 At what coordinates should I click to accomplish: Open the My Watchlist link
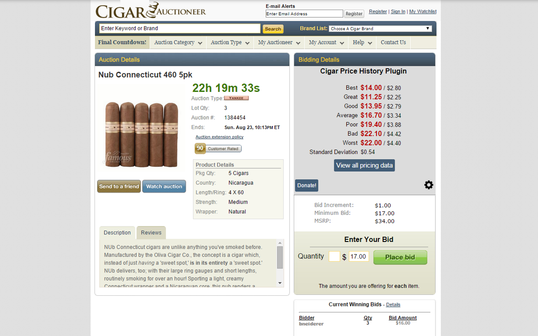click(423, 11)
